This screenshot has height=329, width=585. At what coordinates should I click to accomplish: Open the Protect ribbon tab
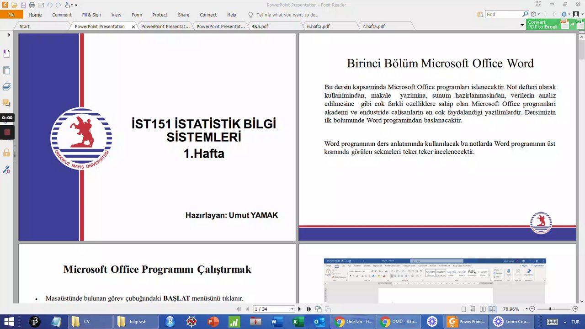[160, 15]
